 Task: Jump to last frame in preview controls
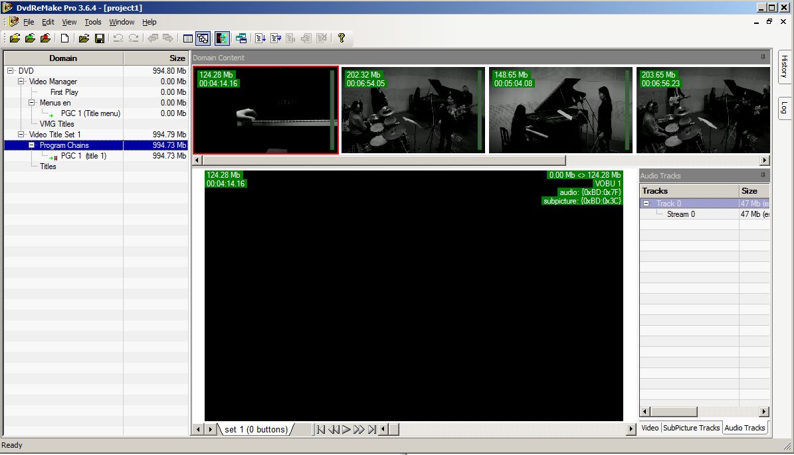[x=372, y=429]
